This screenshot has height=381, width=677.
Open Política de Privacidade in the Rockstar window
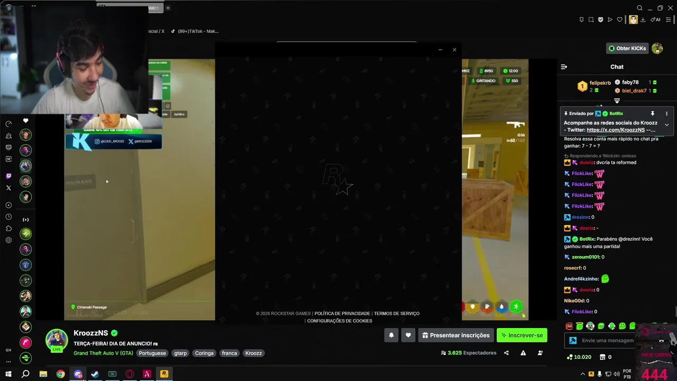coord(342,313)
